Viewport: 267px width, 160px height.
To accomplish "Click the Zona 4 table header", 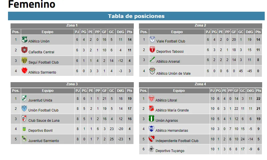I will tap(200, 84).
